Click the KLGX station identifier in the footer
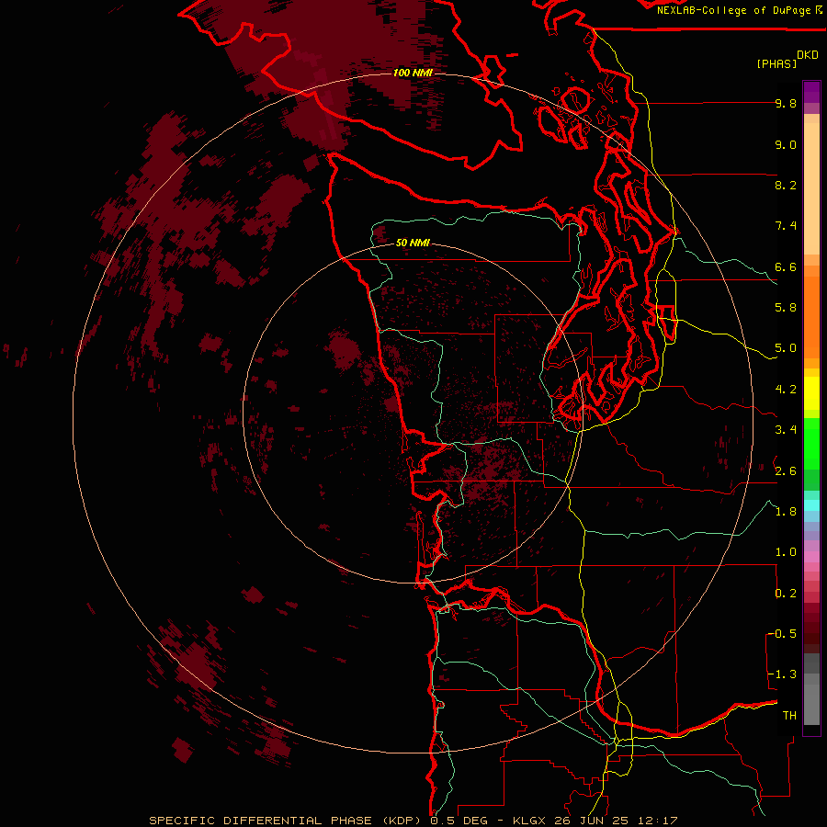This screenshot has width=827, height=827. pos(528,821)
